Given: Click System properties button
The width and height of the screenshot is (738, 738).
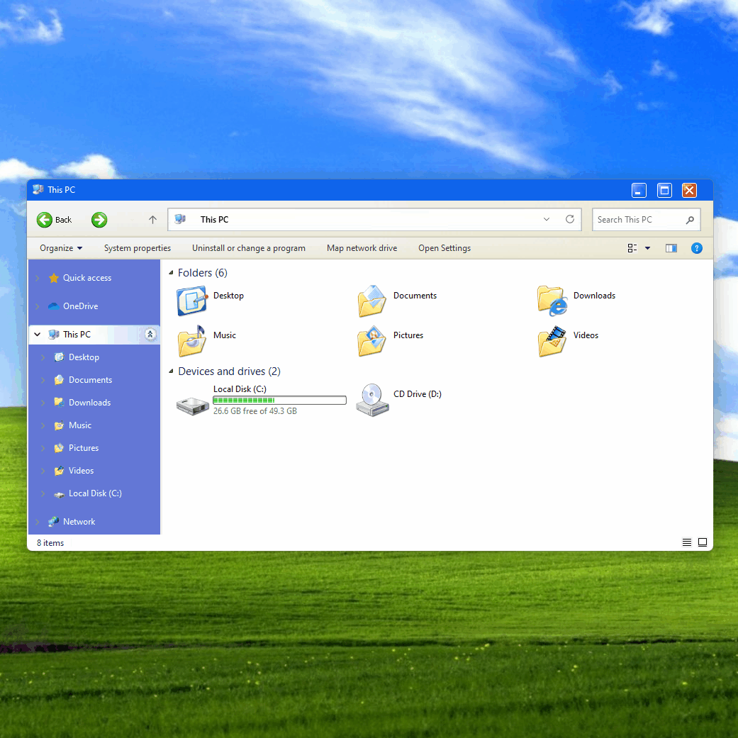Looking at the screenshot, I should pyautogui.click(x=138, y=248).
